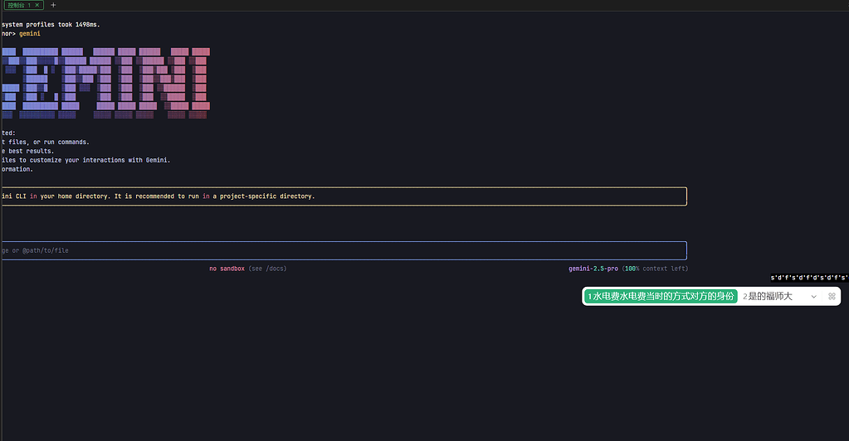Click the IME pinyin composition string s'd'f's'd'f
Screen dimensions: 849x441
809,278
